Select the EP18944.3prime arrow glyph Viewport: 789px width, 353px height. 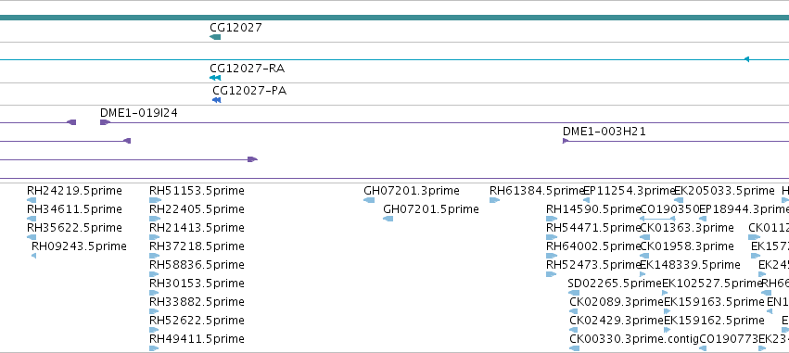[x=703, y=219]
